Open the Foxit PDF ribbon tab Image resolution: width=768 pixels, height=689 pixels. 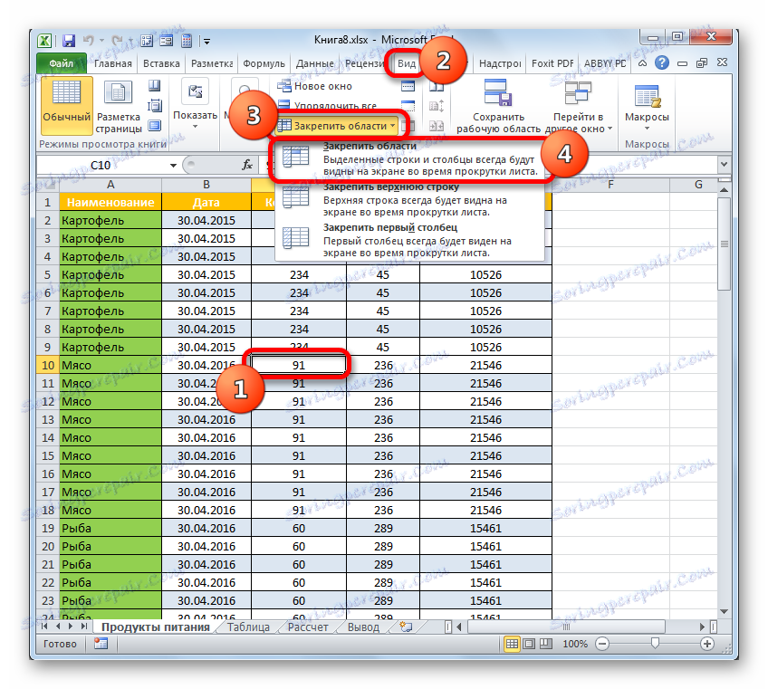(552, 63)
